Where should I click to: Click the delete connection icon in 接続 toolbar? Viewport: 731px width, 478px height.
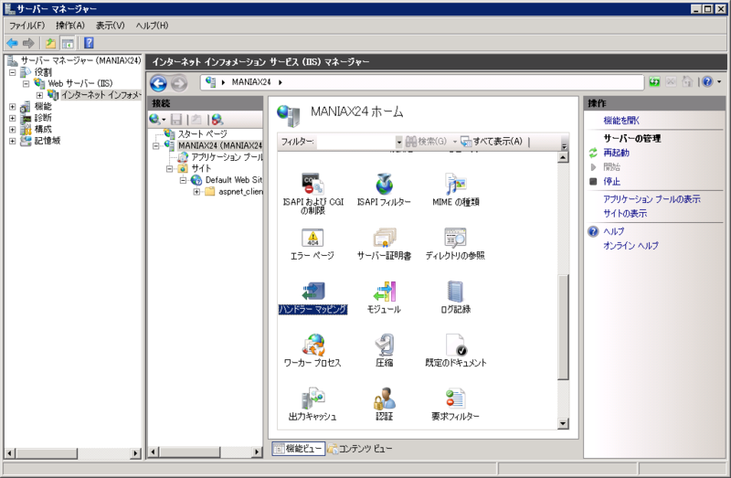[x=217, y=120]
